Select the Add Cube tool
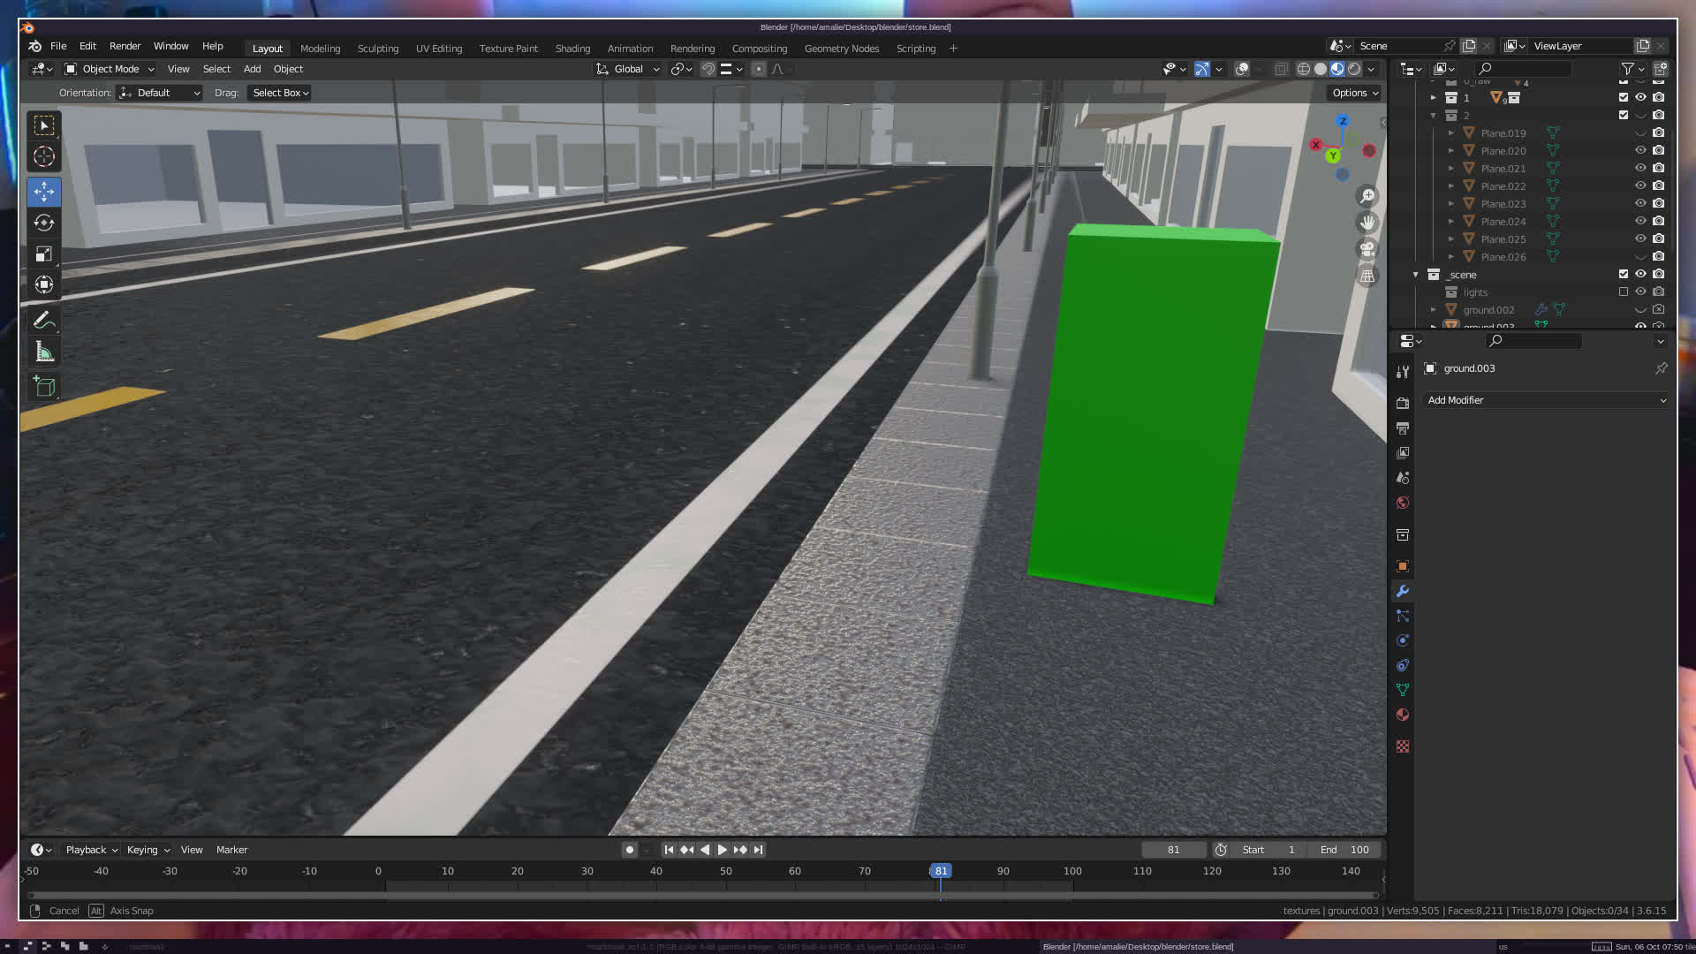Screen dimensions: 1696x954 [44, 387]
